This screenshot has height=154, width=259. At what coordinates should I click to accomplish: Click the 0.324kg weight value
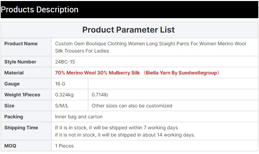click(x=64, y=95)
